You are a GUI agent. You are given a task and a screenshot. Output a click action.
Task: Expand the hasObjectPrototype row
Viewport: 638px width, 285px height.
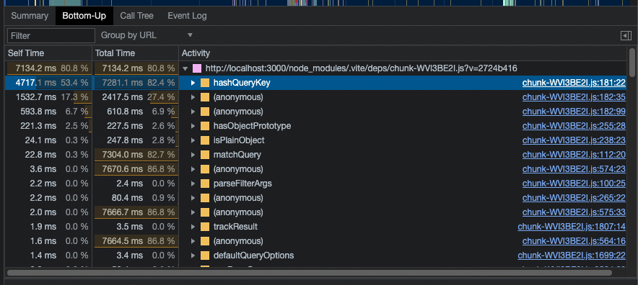[193, 126]
